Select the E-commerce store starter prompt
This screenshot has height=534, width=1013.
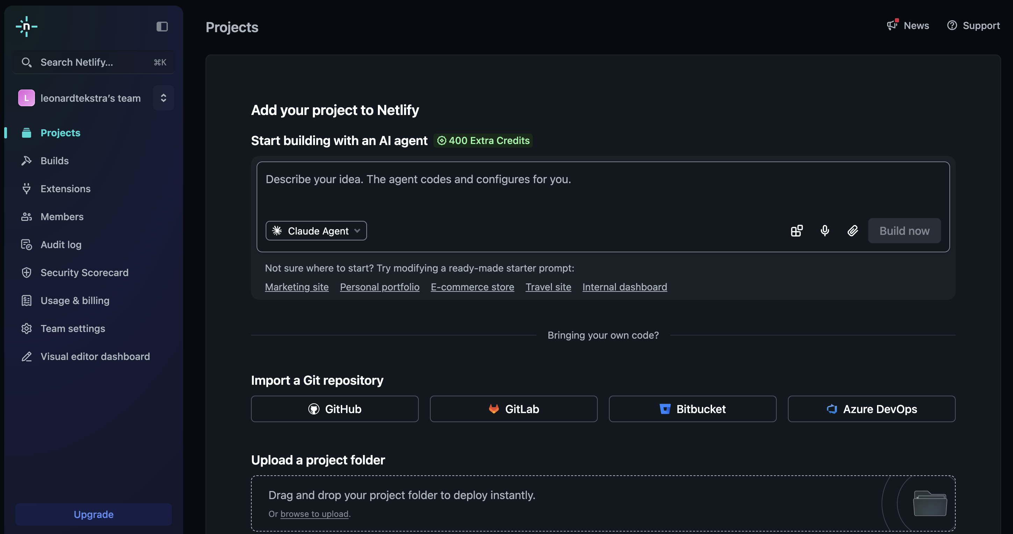click(x=472, y=287)
